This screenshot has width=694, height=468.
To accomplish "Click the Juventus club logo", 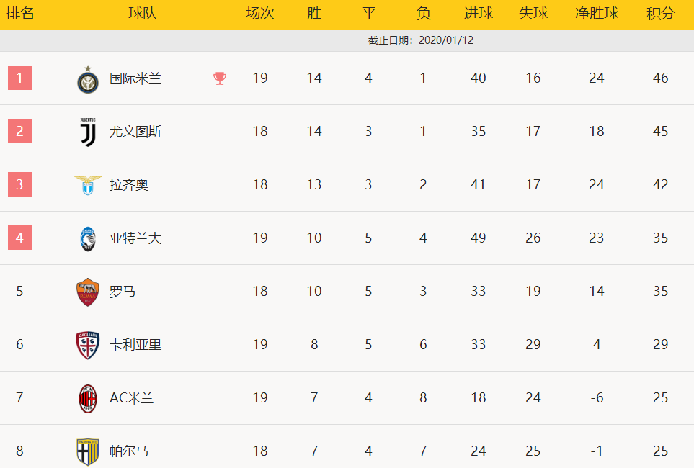I will pyautogui.click(x=88, y=132).
